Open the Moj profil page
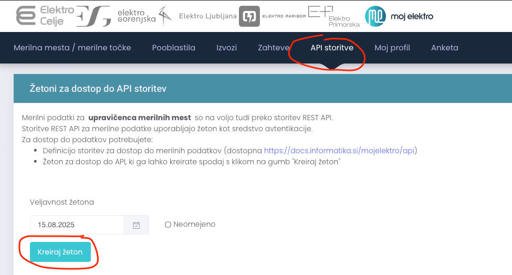 [392, 48]
